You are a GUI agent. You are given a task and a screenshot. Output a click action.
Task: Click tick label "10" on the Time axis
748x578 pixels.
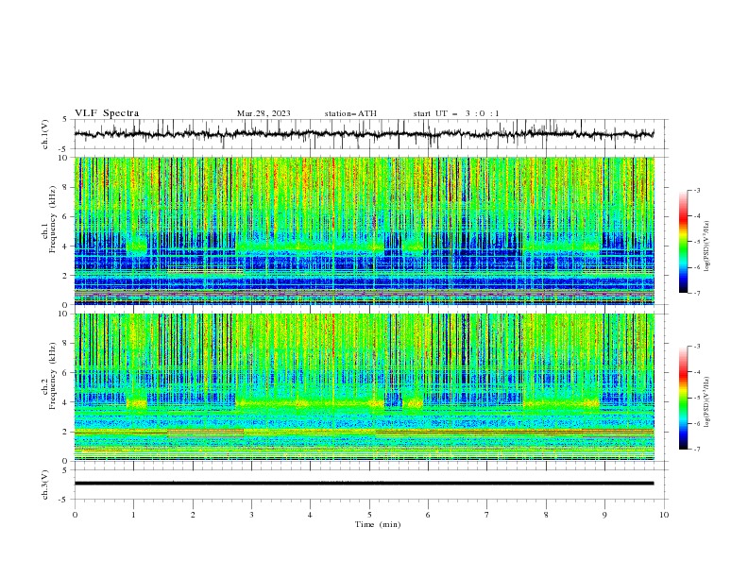click(664, 515)
